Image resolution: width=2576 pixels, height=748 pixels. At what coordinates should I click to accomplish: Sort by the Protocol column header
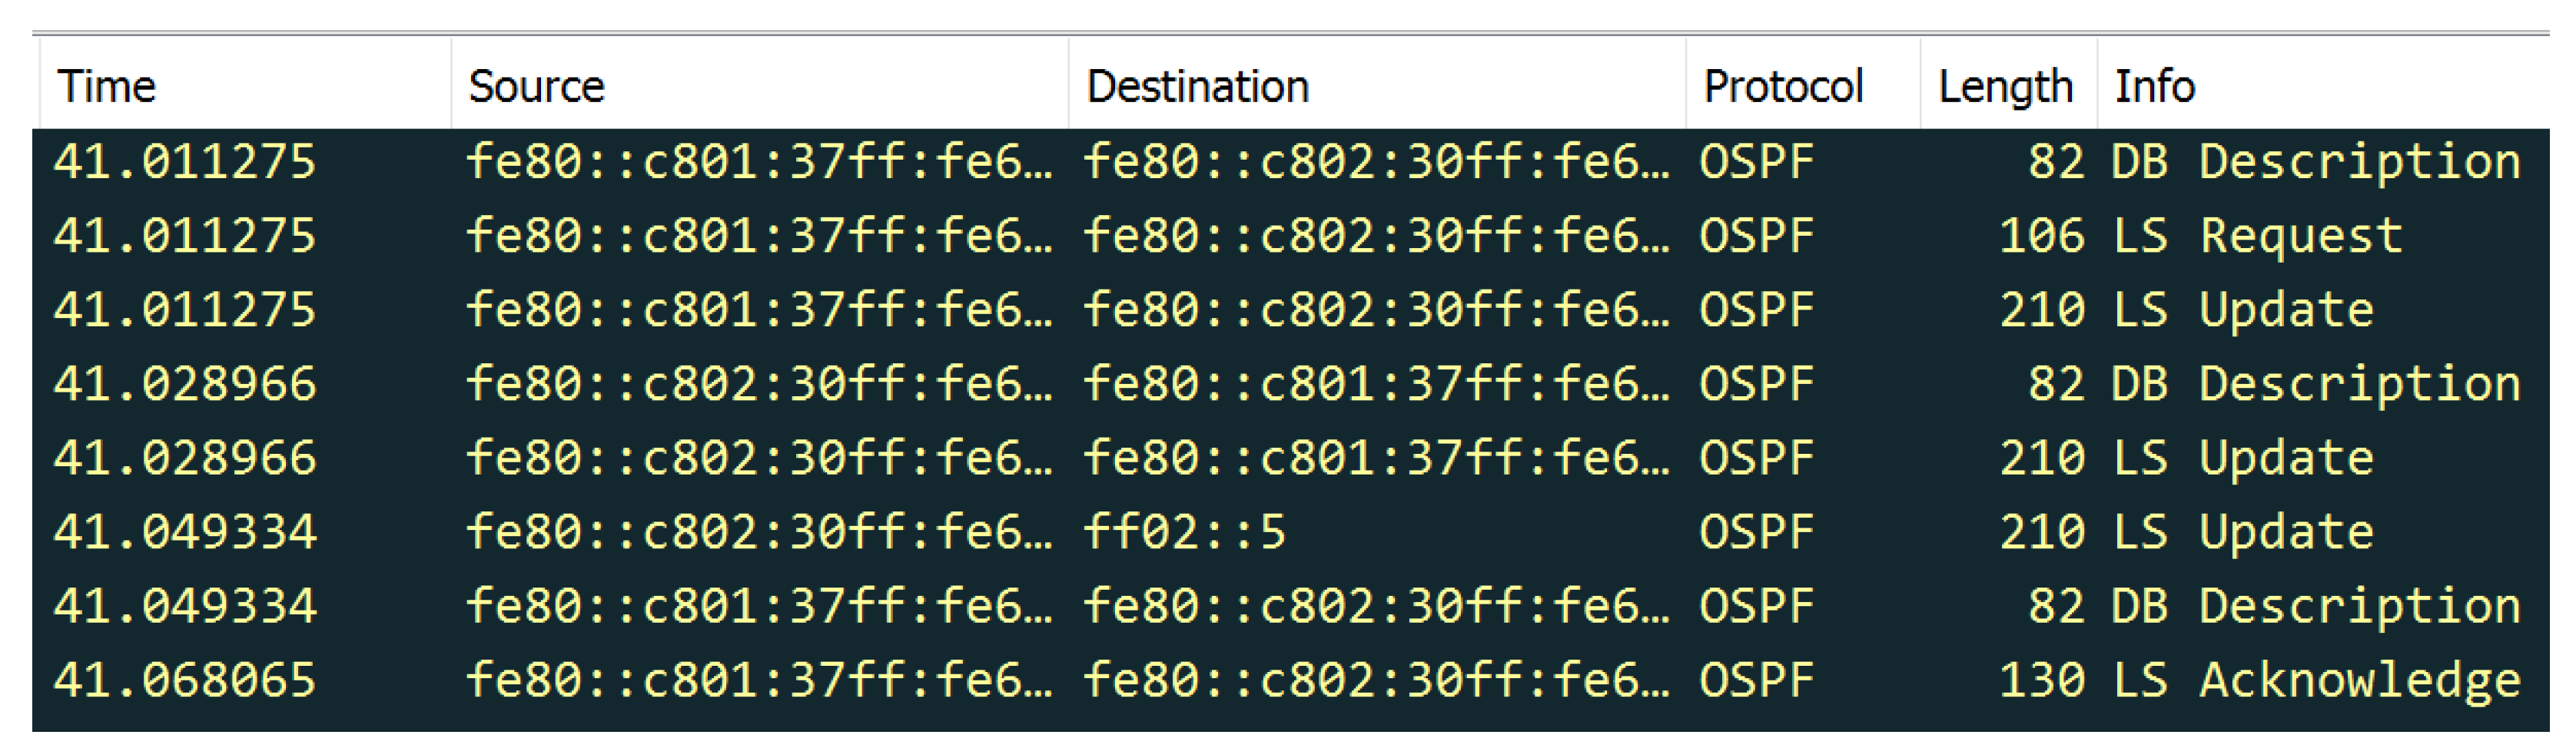1783,87
